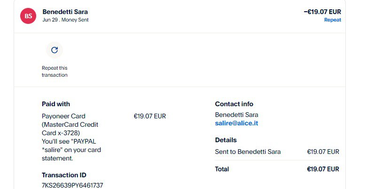Click the Benedetti Sara transaction header name
Viewport: 390px width, 189px height.
tap(65, 12)
